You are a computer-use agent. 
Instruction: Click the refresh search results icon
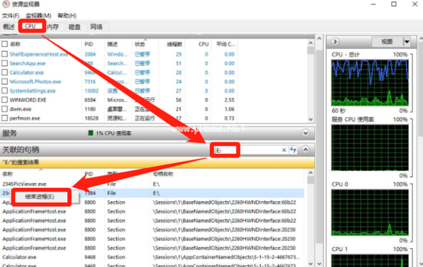[293, 150]
